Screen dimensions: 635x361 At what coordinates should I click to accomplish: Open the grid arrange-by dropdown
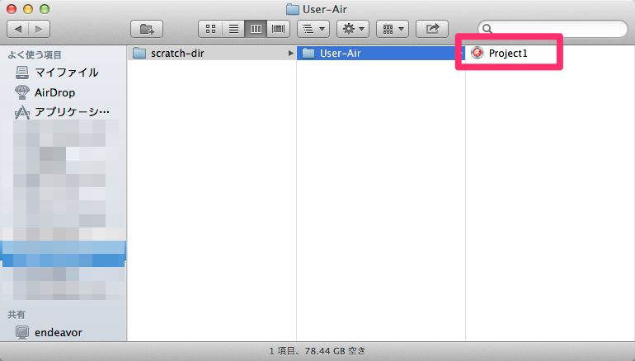tap(393, 29)
